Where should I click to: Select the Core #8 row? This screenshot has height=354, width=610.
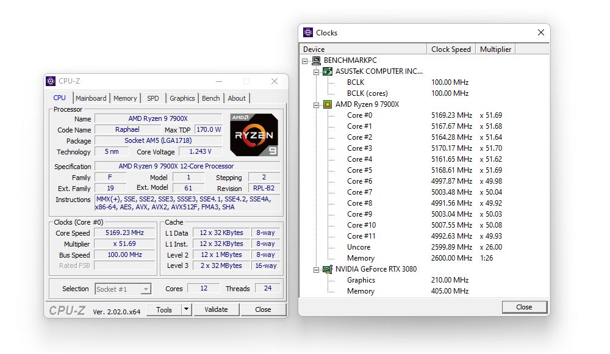[x=425, y=203]
